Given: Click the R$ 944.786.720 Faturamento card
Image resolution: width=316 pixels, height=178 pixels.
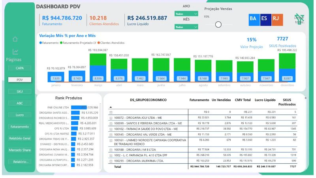Looking at the screenshot, I should [62, 20].
